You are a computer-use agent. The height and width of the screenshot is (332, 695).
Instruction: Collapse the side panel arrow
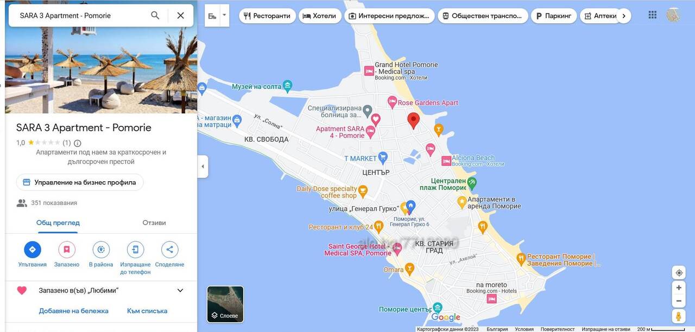click(203, 167)
